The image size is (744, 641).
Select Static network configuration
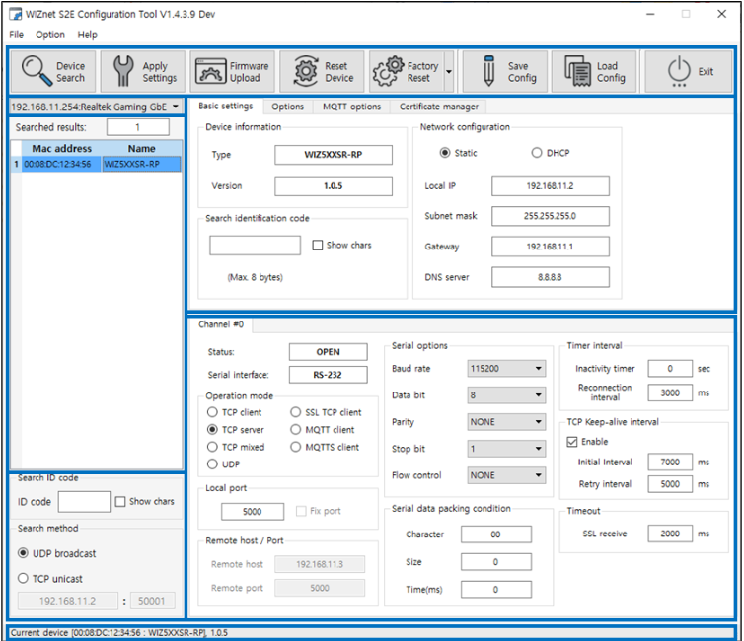coord(459,153)
